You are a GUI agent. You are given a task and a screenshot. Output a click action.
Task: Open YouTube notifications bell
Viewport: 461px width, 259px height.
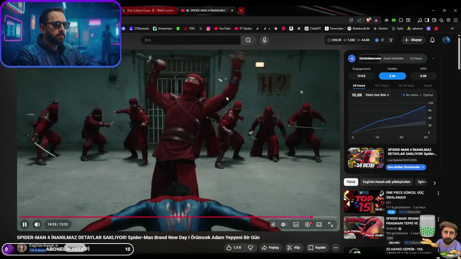click(x=432, y=40)
